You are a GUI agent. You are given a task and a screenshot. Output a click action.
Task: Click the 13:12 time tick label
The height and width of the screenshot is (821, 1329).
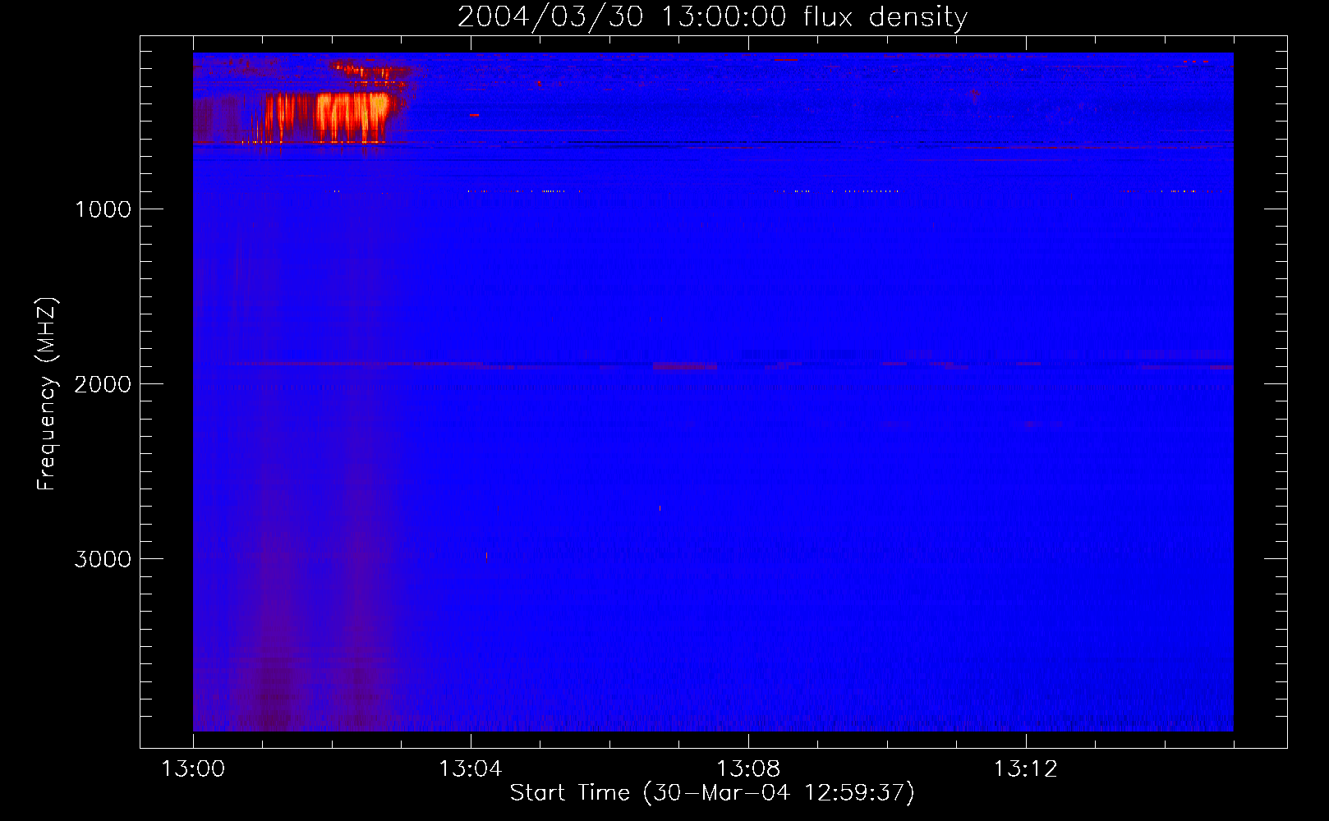point(1026,769)
